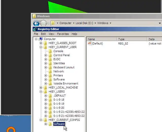Expand Software under HKEY_CURRENT_CONFIG
162x132 pixels.
46,124
